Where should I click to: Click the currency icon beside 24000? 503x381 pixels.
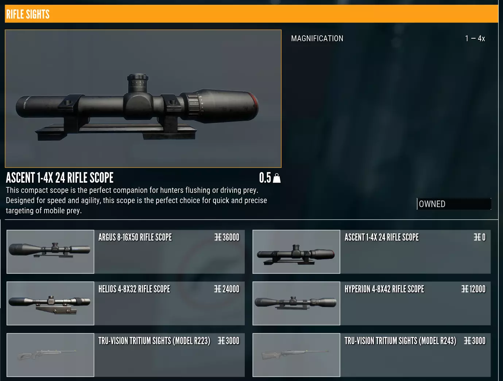(218, 289)
